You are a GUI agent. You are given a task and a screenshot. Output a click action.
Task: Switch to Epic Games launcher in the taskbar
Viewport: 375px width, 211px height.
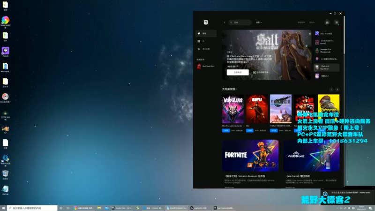click(224, 208)
